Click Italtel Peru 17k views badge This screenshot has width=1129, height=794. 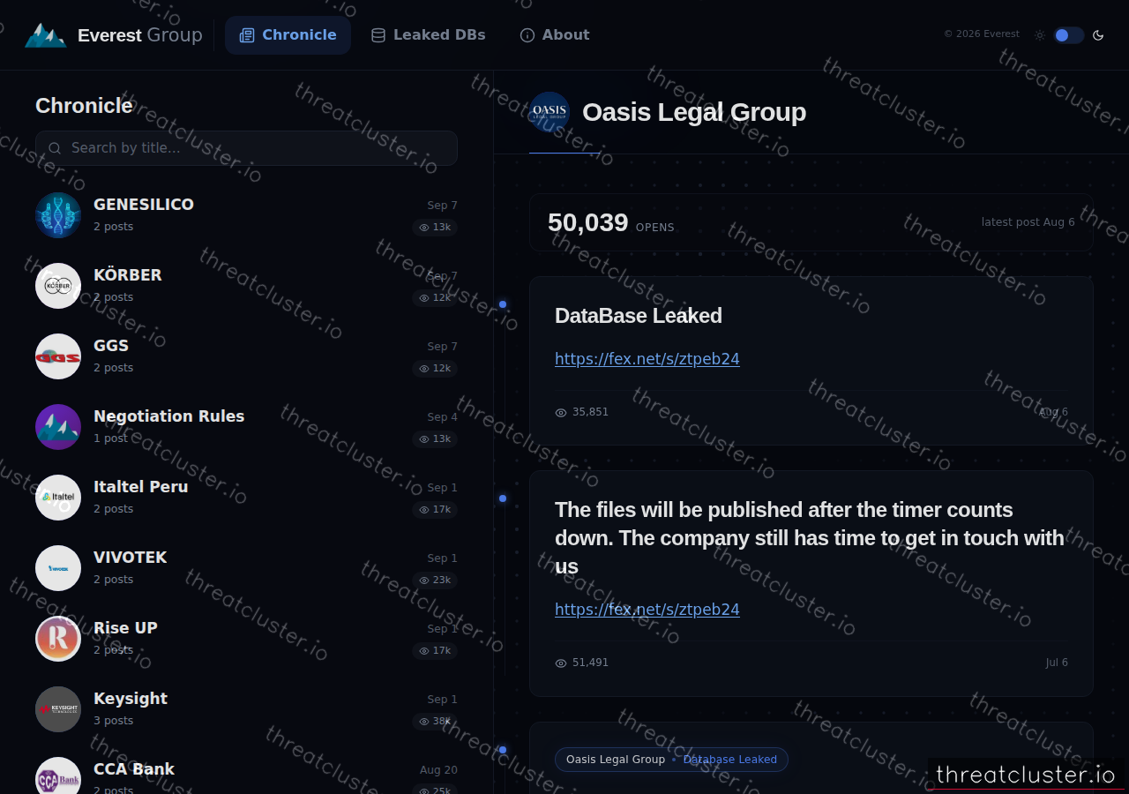(435, 510)
